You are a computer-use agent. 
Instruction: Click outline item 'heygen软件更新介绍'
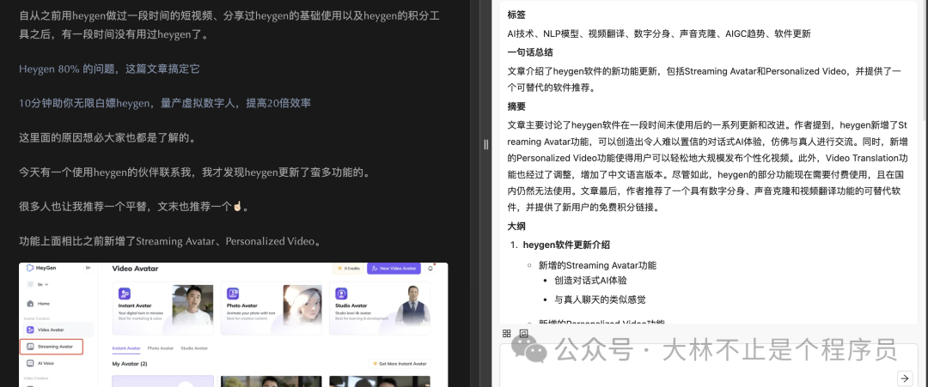[566, 245]
